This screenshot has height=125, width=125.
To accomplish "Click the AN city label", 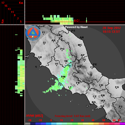I will (x=82, y=37).
